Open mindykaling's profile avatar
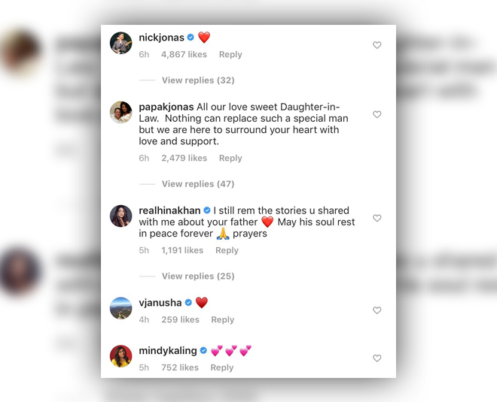 click(x=120, y=356)
